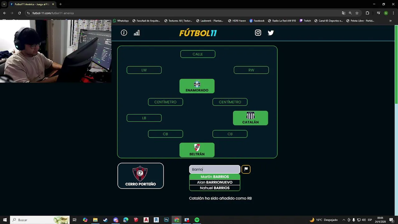This screenshot has width=398, height=224.
Task: Close the Futbol11 América tab
Action: click(x=53, y=4)
